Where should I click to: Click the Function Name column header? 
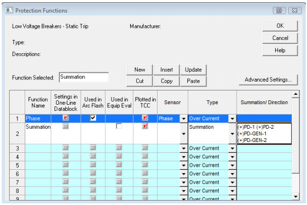(38, 102)
